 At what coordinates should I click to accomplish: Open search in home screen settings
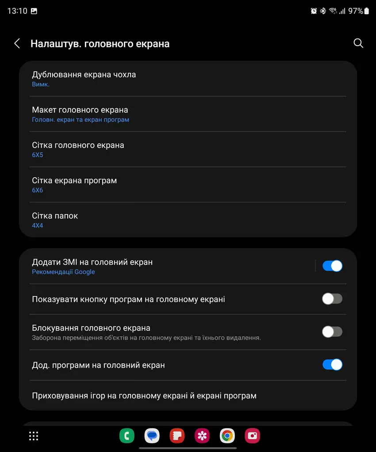[x=358, y=43]
